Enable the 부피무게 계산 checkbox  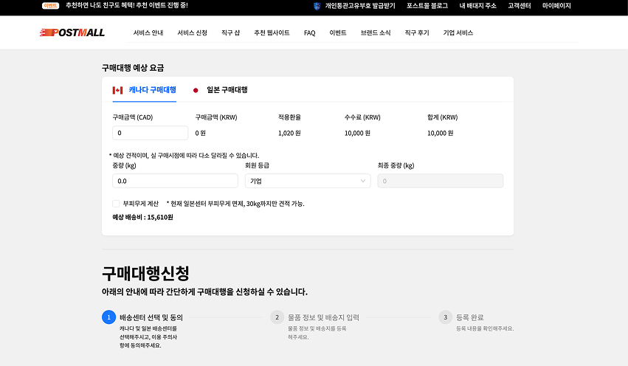click(116, 204)
